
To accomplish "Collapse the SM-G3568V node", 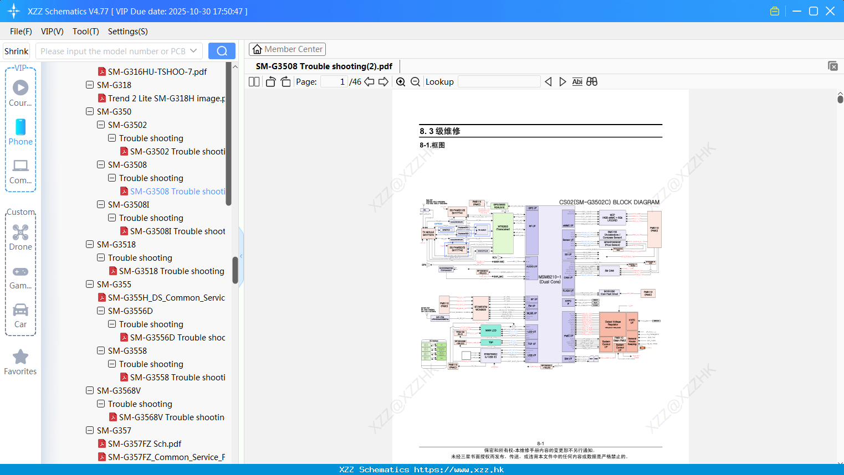I will point(90,390).
